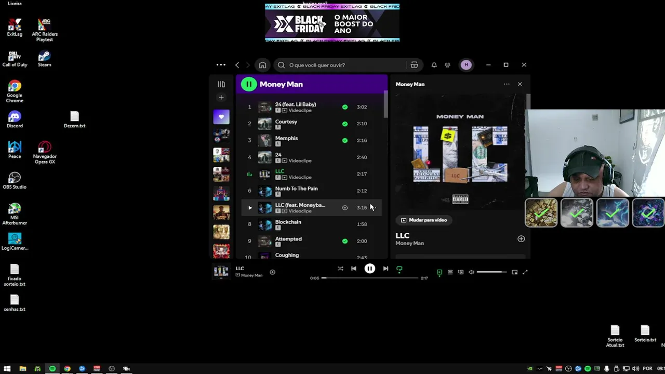665x374 pixels.
Task: Skip to the next track
Action: [x=385, y=269]
